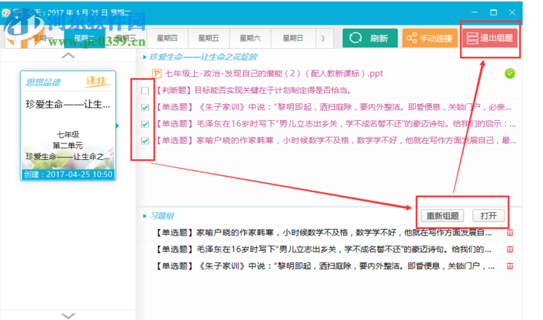This screenshot has height=320, width=543.
Task: Click the 创建：2017-04-25 10:50 label on card
Action: click(68, 175)
